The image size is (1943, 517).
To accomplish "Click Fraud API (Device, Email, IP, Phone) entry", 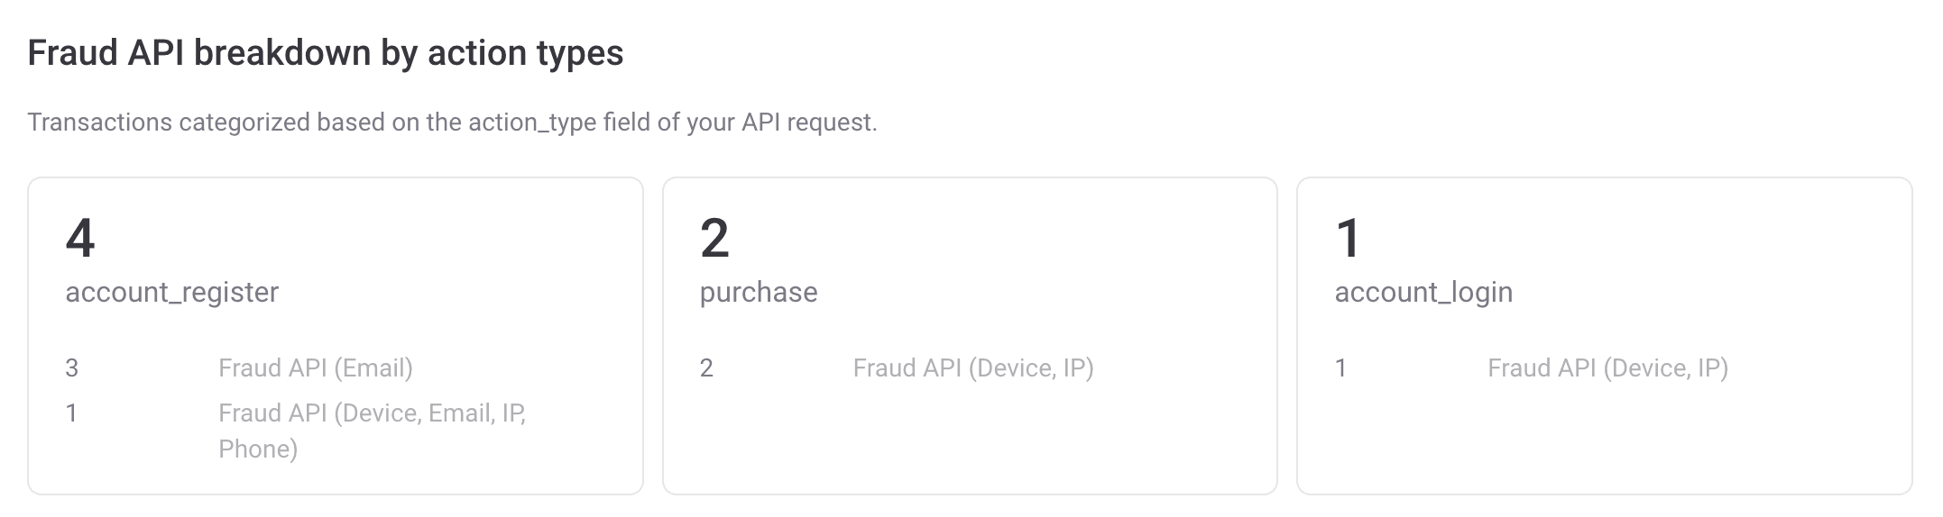I will [x=373, y=431].
